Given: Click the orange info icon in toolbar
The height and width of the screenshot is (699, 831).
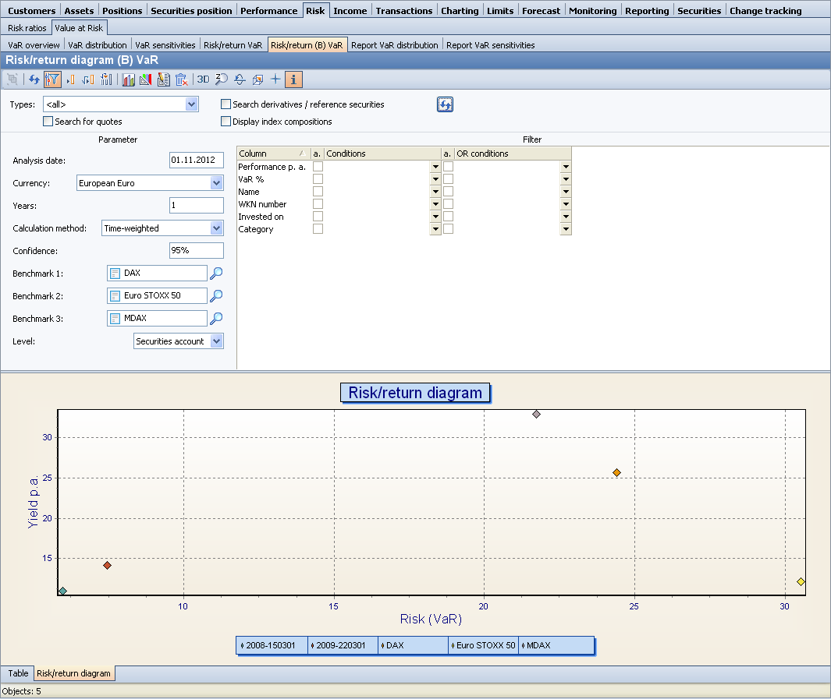Looking at the screenshot, I should point(293,79).
